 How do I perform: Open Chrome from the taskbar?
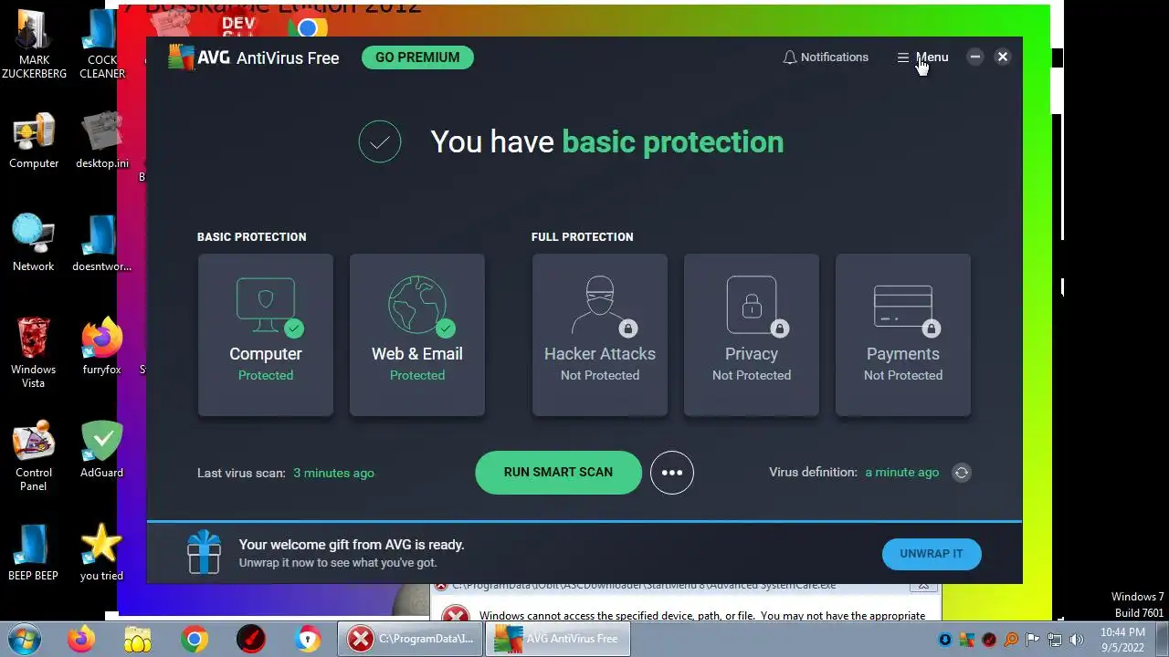194,639
